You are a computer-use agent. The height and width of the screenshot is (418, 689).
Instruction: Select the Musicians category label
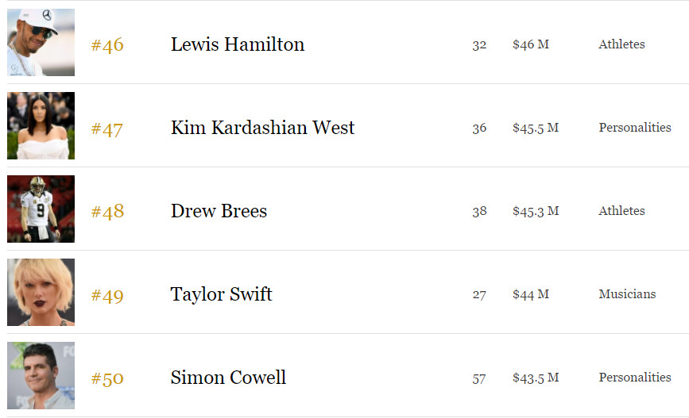(627, 294)
